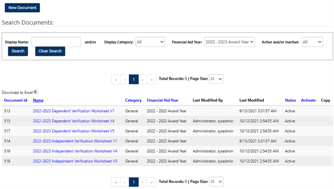This screenshot has height=189, width=334.
Task: Focus the Display Name input field
Action: (x=56, y=42)
